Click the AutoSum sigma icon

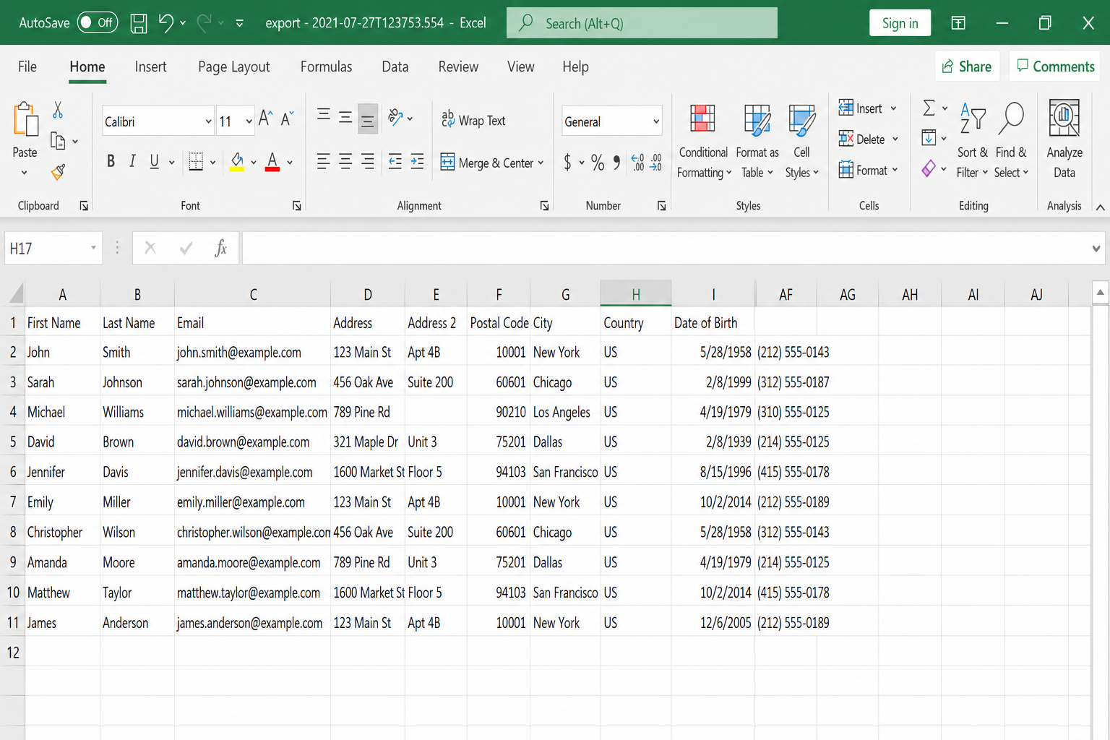(929, 108)
